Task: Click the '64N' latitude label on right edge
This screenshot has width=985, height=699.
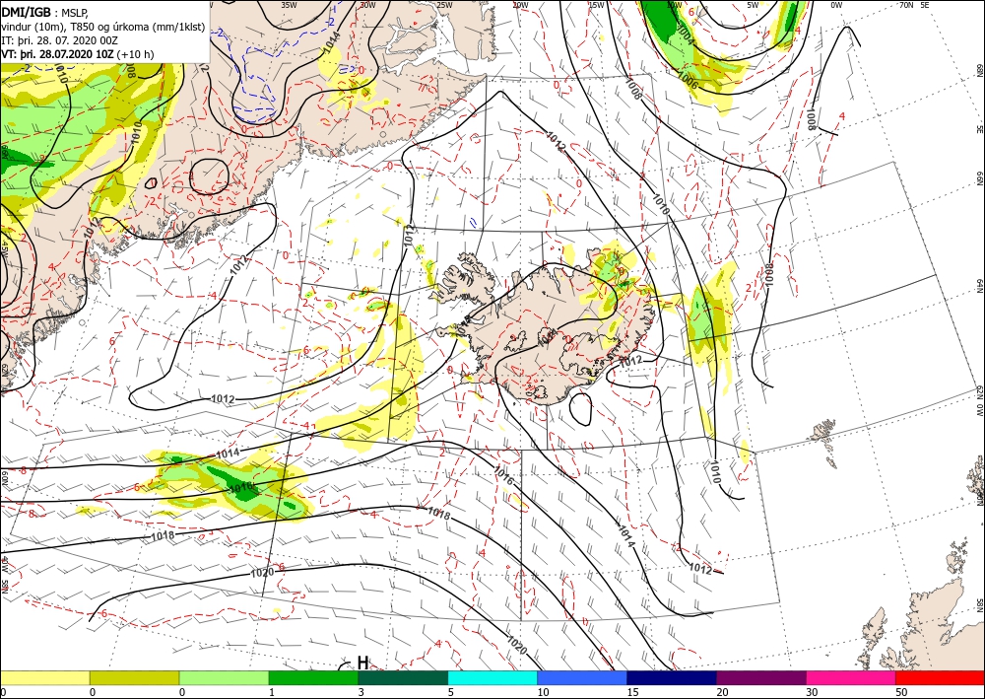Action: [980, 285]
